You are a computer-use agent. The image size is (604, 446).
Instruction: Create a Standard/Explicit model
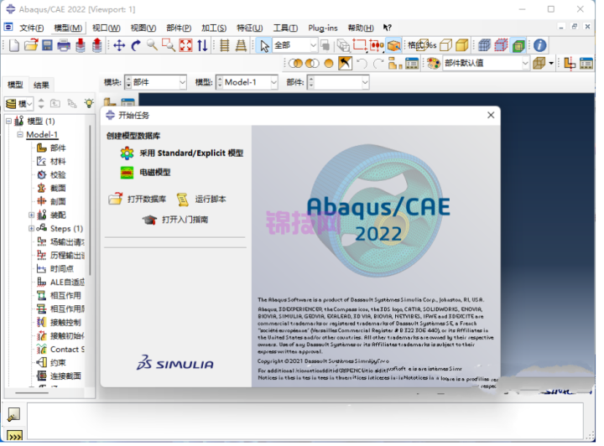[181, 153]
